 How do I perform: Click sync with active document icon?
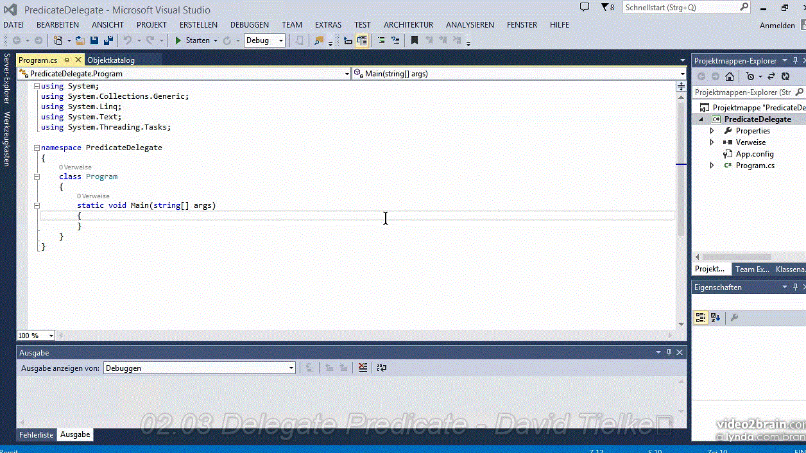click(771, 76)
